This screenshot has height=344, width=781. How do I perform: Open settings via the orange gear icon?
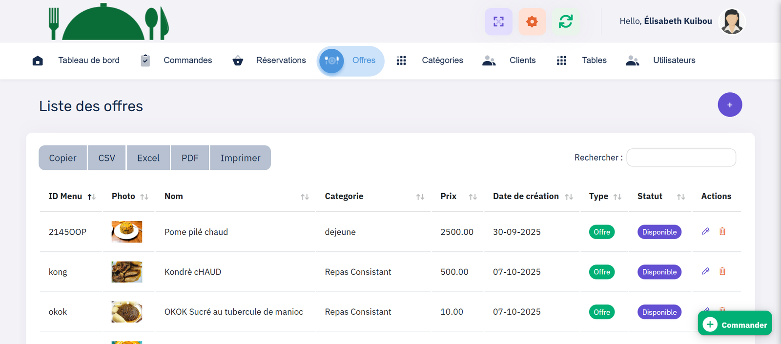[532, 21]
